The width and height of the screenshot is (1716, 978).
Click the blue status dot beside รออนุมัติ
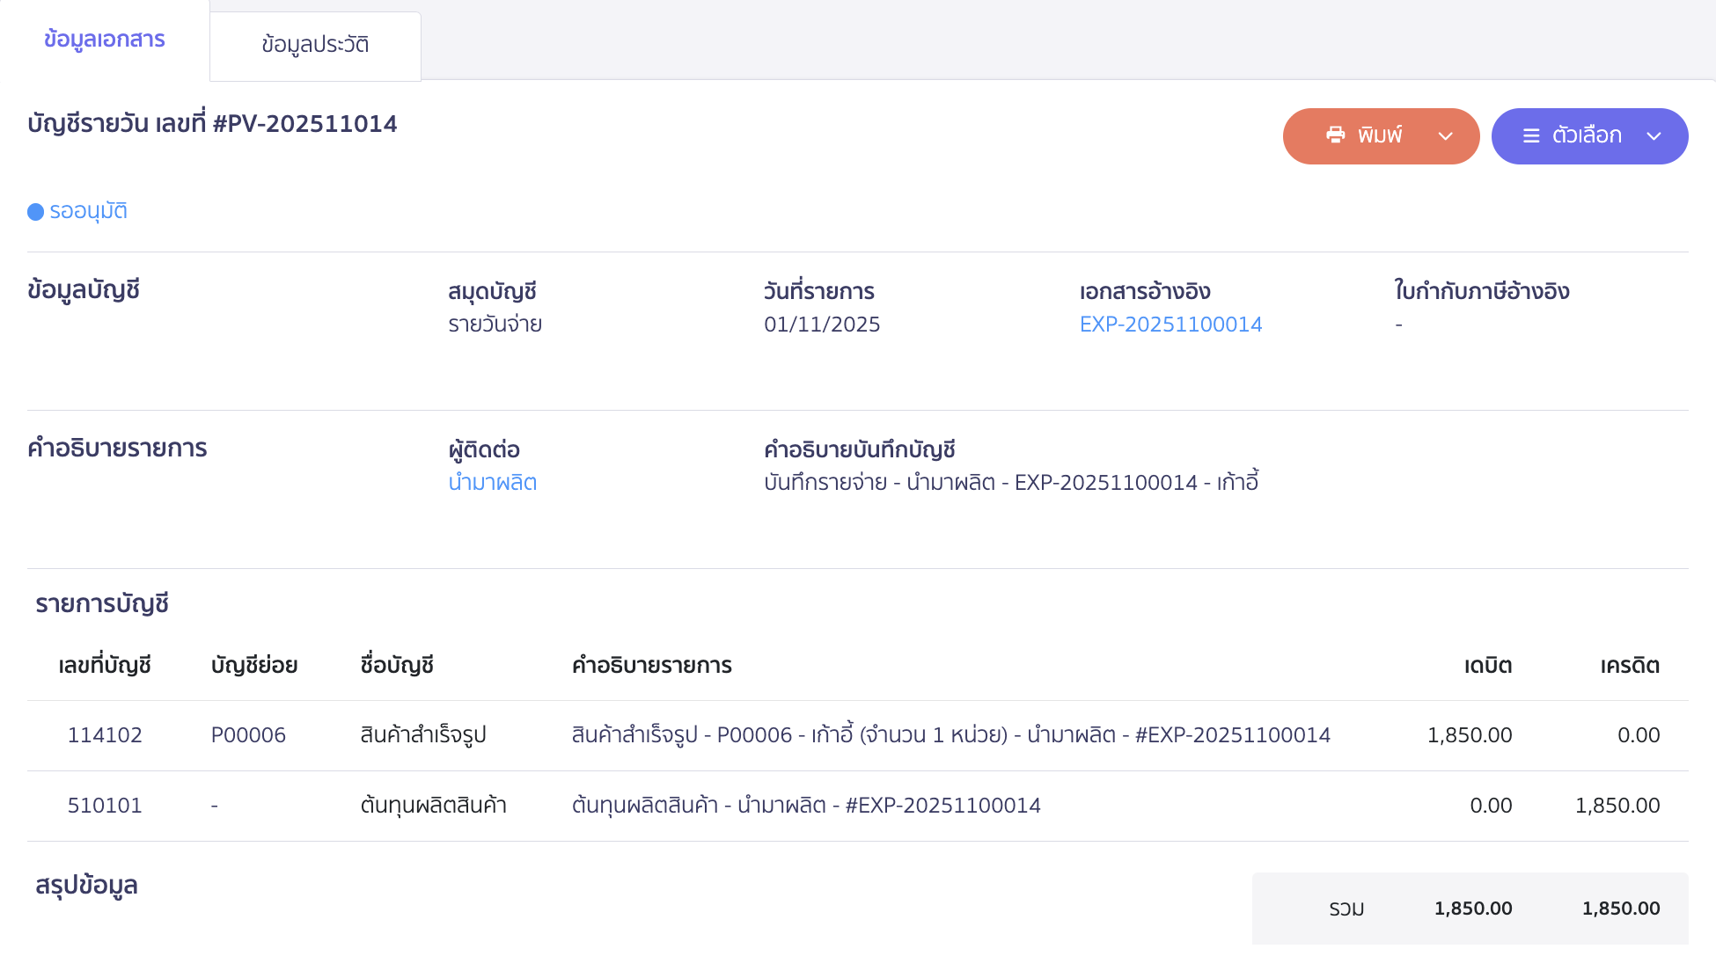click(x=34, y=210)
